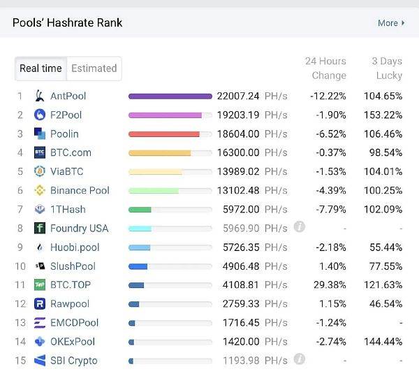The image size is (419, 374).
Task: Click the 1THash logo icon
Action: [40, 209]
